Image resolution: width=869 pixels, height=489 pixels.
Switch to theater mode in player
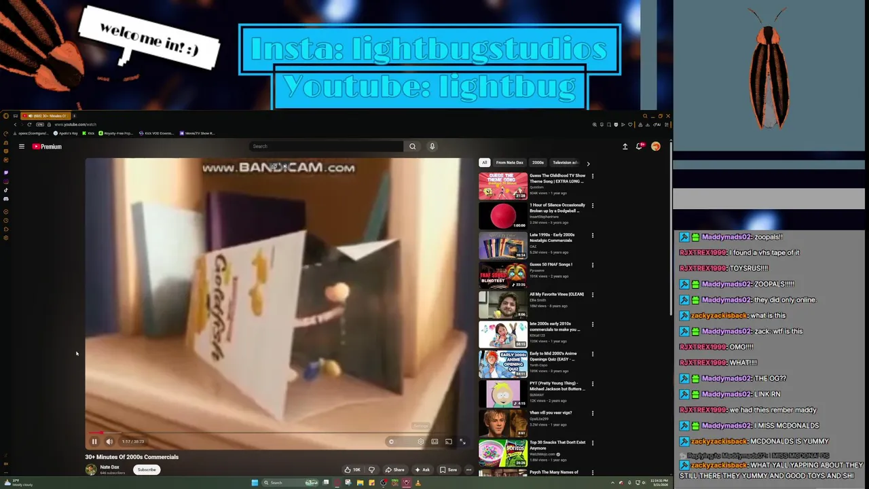coord(434,441)
